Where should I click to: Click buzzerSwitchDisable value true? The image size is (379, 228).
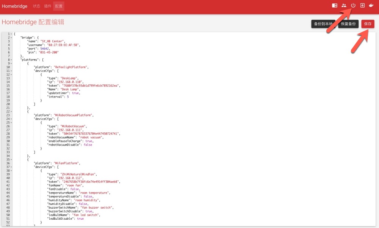pyautogui.click(x=89, y=211)
